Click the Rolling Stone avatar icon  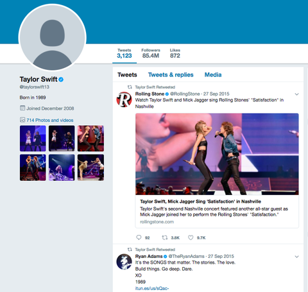click(124, 99)
